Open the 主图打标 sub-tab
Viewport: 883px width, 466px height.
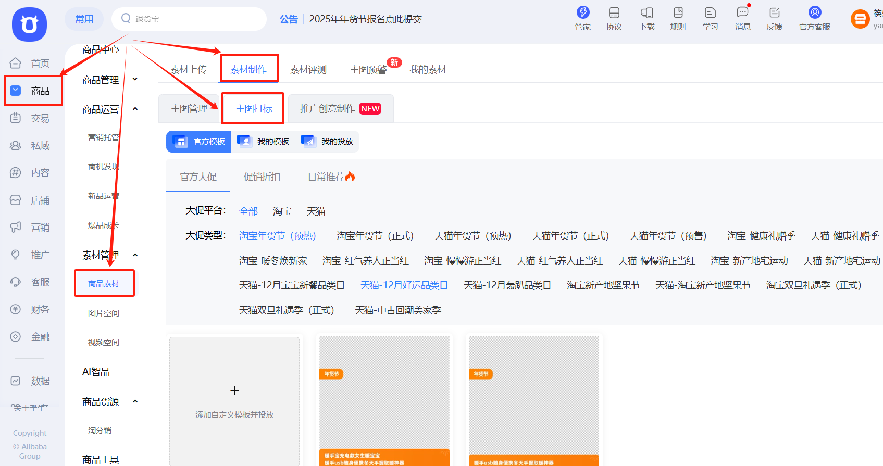tap(254, 108)
